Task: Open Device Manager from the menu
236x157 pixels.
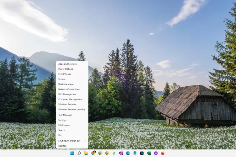Action: [x=72, y=84]
